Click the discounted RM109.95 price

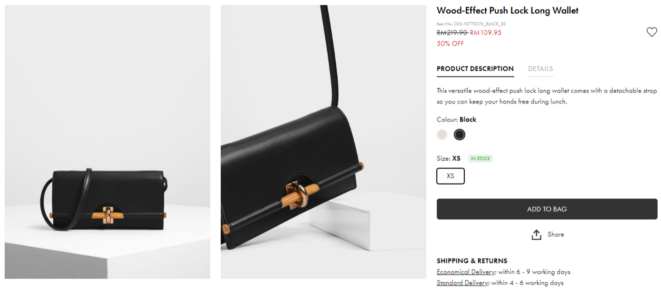pos(485,33)
